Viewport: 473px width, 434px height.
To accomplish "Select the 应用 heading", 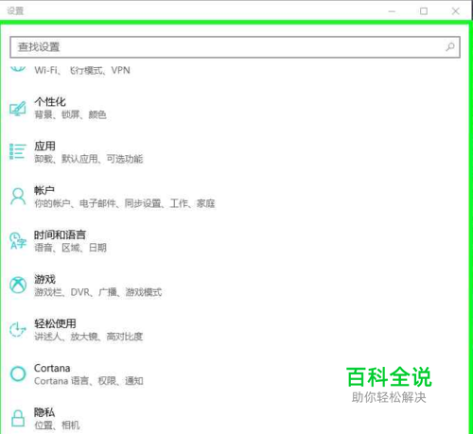I will 44,146.
